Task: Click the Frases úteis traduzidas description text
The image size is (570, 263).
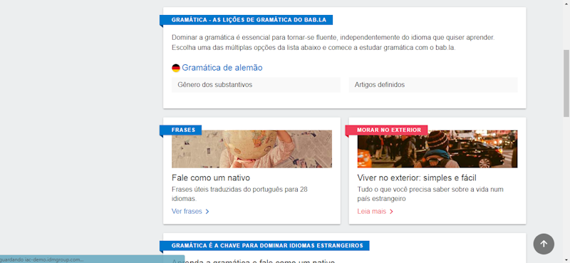Action: click(x=240, y=195)
